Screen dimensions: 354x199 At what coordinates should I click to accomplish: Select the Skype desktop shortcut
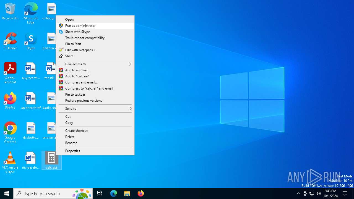coord(31,41)
